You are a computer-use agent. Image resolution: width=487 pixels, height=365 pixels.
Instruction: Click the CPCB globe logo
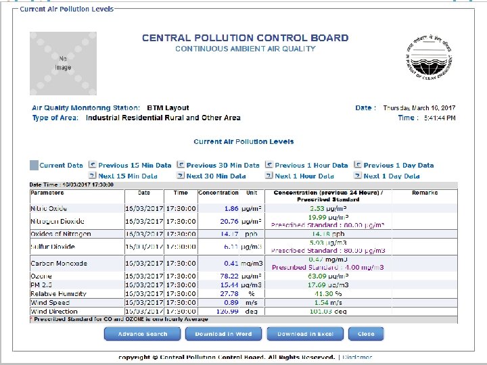pos(429,57)
